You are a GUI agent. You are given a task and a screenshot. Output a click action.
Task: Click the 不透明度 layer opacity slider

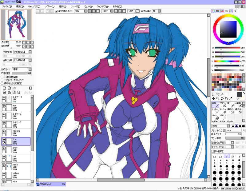22,73
